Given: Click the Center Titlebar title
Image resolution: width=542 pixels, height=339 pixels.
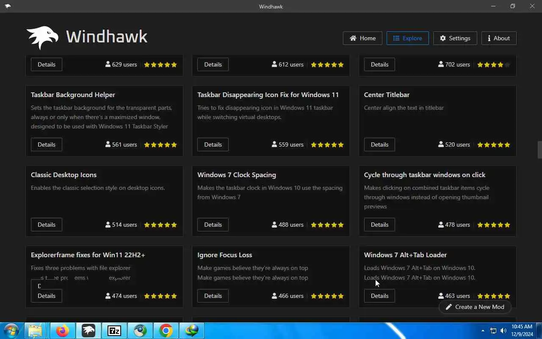Looking at the screenshot, I should 387,94.
